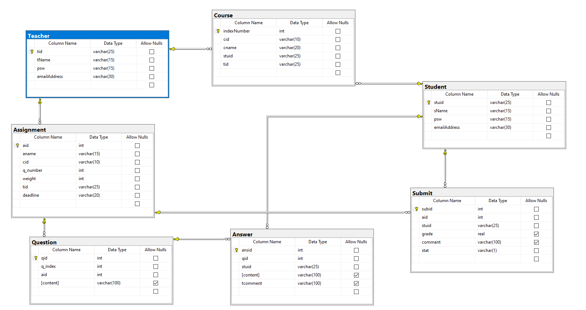
Task: Select the Course table title bar
Action: [284, 15]
